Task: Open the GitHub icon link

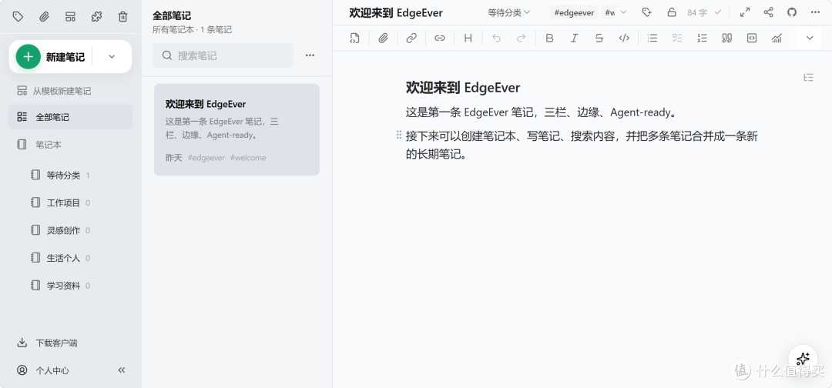Action: point(792,12)
